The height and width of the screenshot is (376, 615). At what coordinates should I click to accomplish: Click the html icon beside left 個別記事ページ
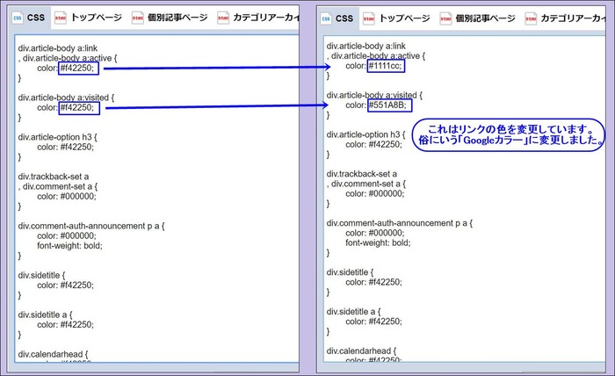(x=137, y=18)
